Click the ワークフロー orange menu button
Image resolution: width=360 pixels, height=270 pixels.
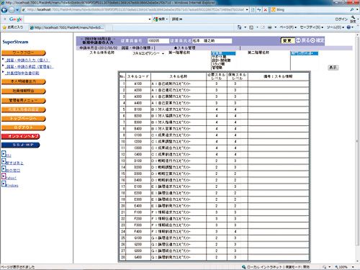coord(23,53)
